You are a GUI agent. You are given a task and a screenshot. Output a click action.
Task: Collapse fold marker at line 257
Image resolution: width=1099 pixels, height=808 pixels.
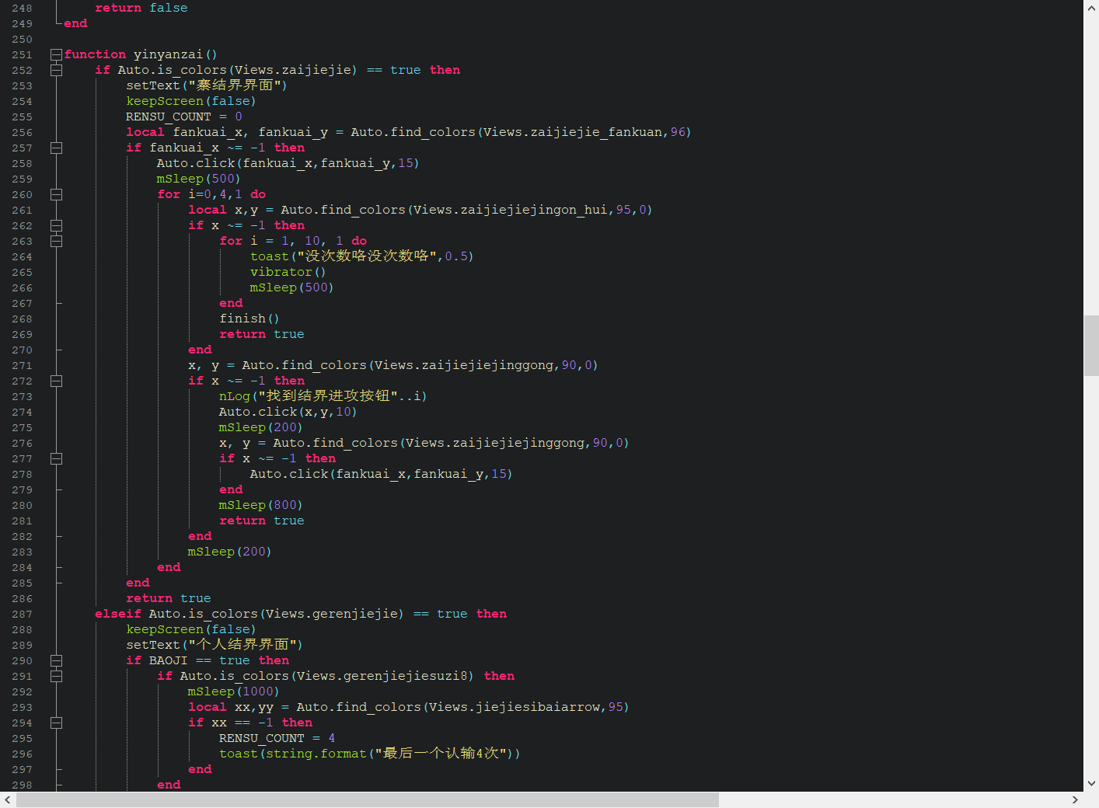[x=56, y=148]
